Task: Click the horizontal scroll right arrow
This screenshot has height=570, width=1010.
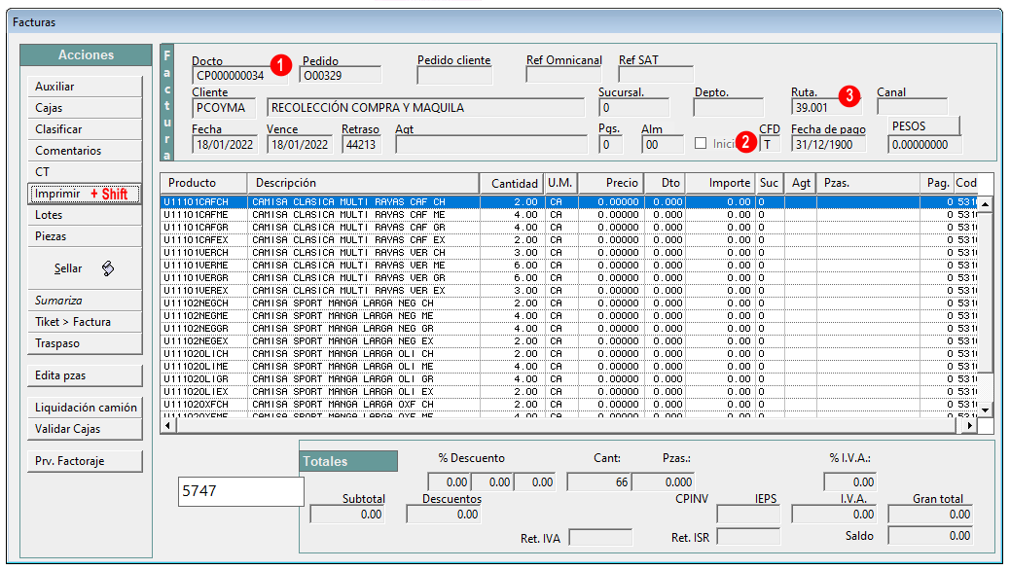Action: pos(969,426)
